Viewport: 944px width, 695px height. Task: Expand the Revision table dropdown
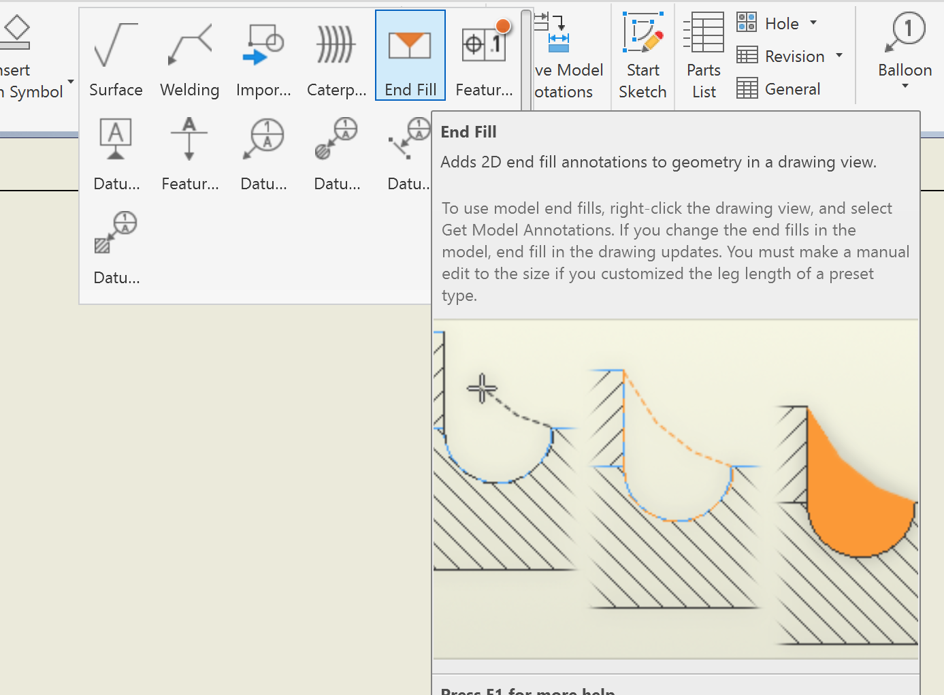[x=840, y=56]
